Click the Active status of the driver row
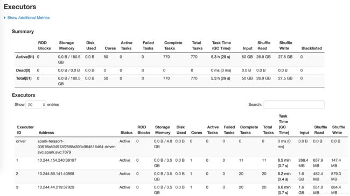The image size is (350, 196). point(125,141)
